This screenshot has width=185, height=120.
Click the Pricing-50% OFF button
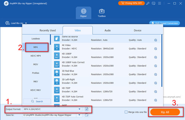(x=131, y=3)
